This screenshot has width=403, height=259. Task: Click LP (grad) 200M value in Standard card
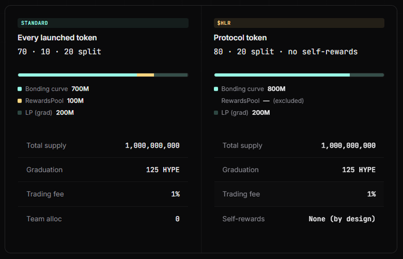click(65, 113)
